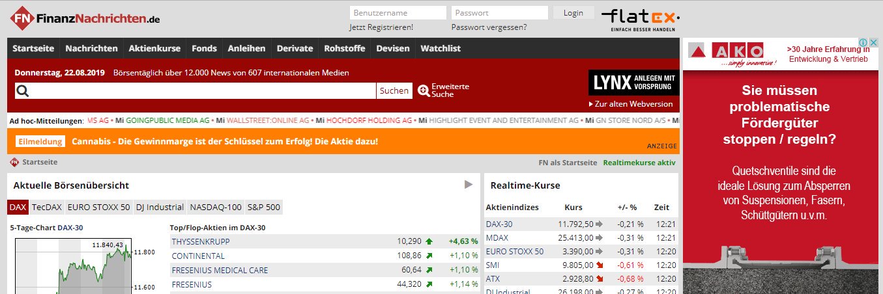Click green up arrow in CONTINENTAL row
This screenshot has width=883, height=294.
[x=428, y=256]
